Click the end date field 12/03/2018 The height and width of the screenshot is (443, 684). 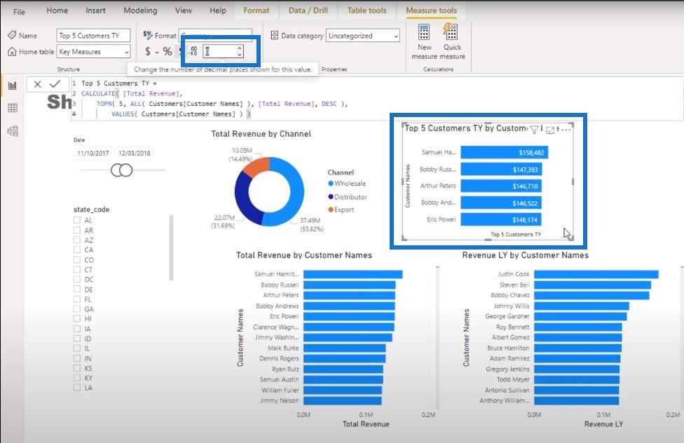pos(135,154)
